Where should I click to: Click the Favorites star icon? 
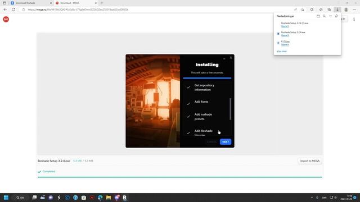coord(321,10)
